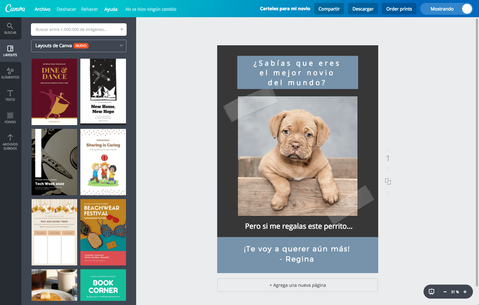
Task: Choose the Beachwear Festival layout thumbnail
Action: click(x=103, y=232)
